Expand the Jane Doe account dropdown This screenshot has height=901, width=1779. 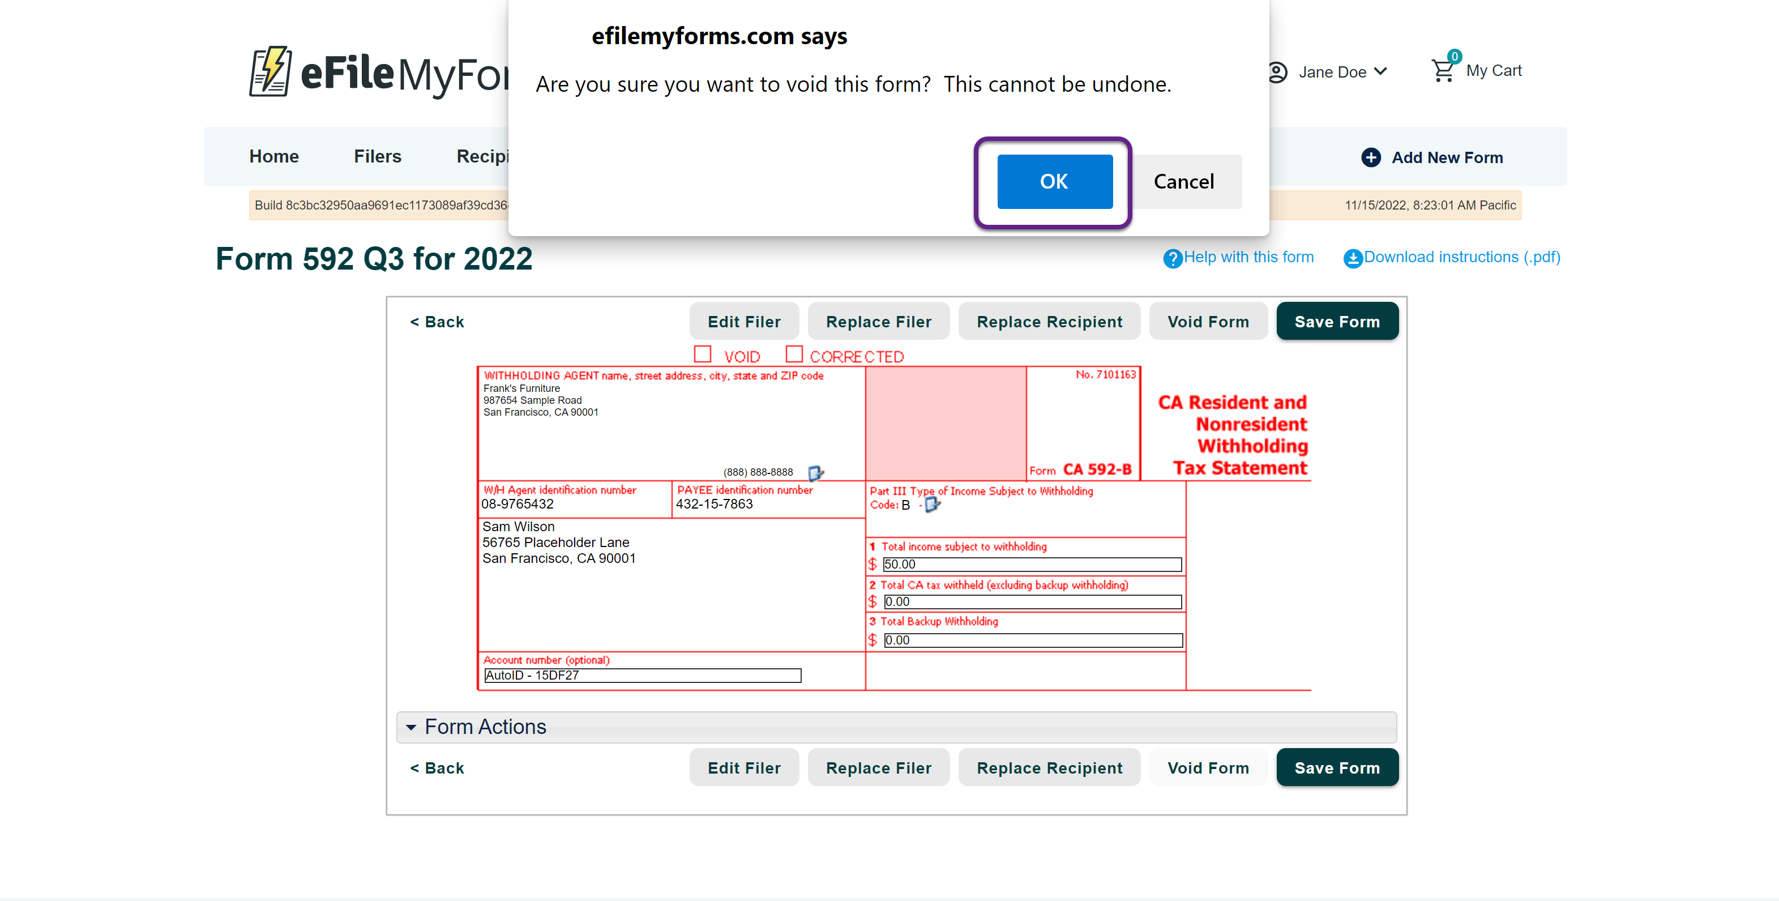pos(1380,72)
